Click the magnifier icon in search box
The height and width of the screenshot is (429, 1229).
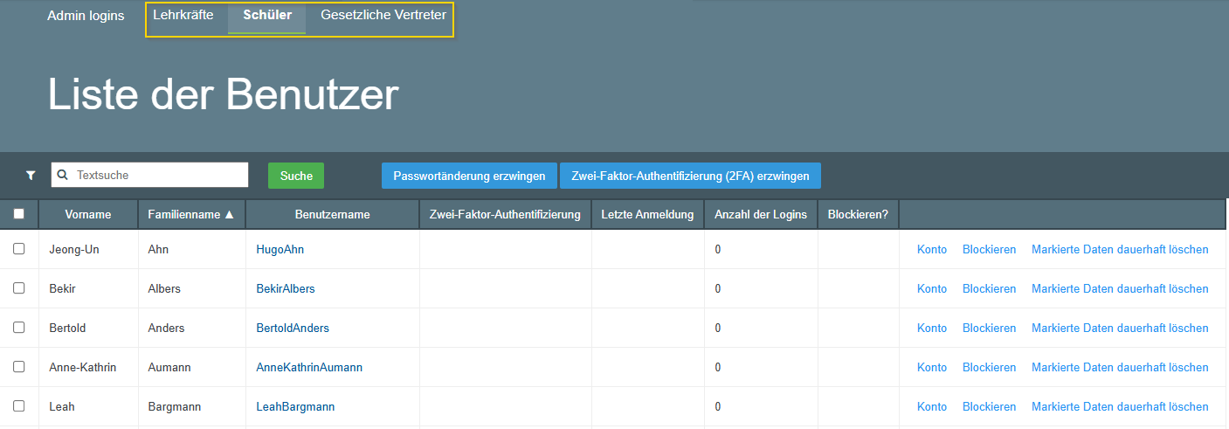point(63,176)
